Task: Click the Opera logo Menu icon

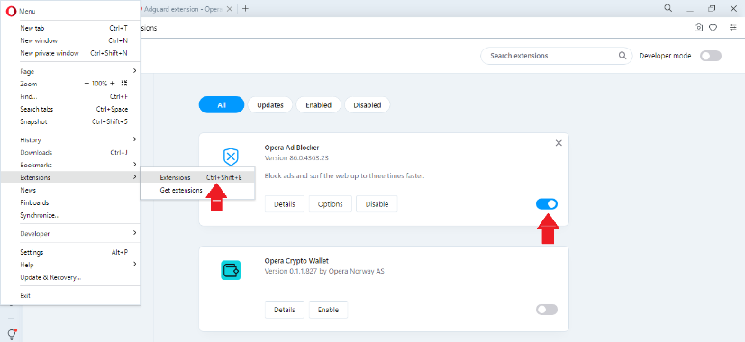Action: click(x=11, y=11)
